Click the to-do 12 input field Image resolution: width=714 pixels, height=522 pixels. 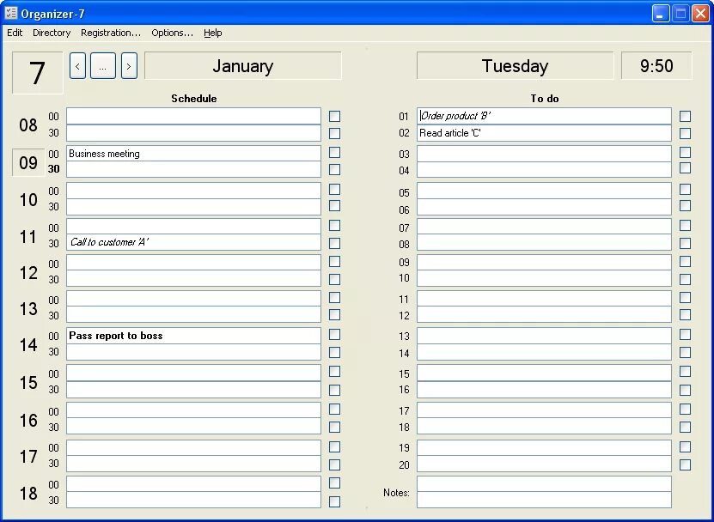pos(544,314)
